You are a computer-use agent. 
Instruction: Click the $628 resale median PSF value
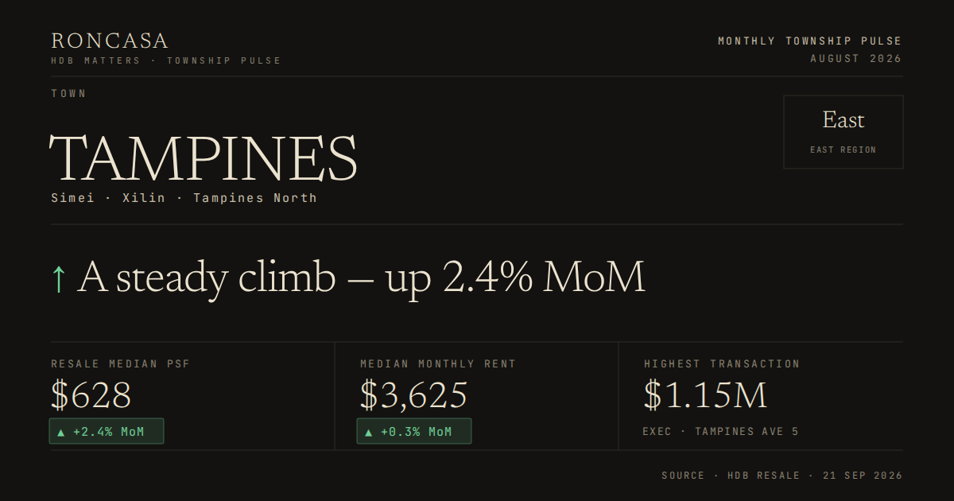pos(91,396)
